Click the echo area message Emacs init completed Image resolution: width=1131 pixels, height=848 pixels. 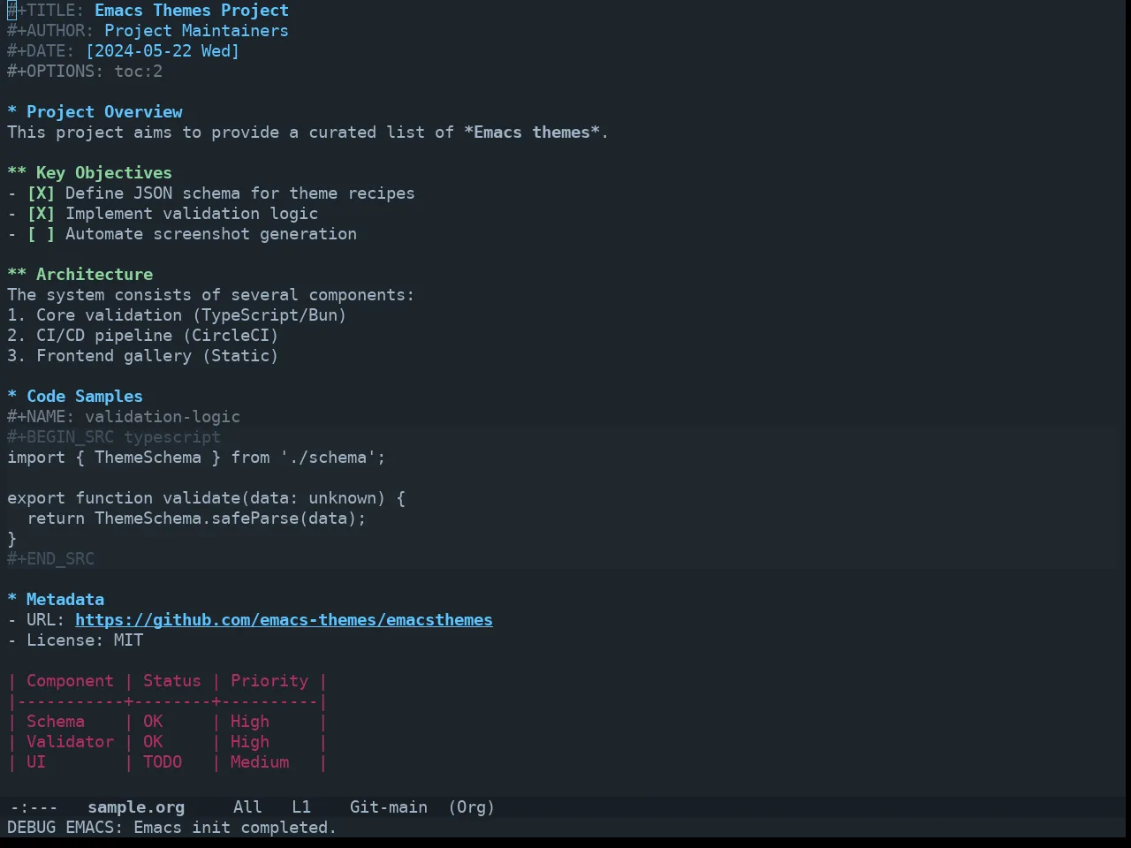tap(171, 828)
